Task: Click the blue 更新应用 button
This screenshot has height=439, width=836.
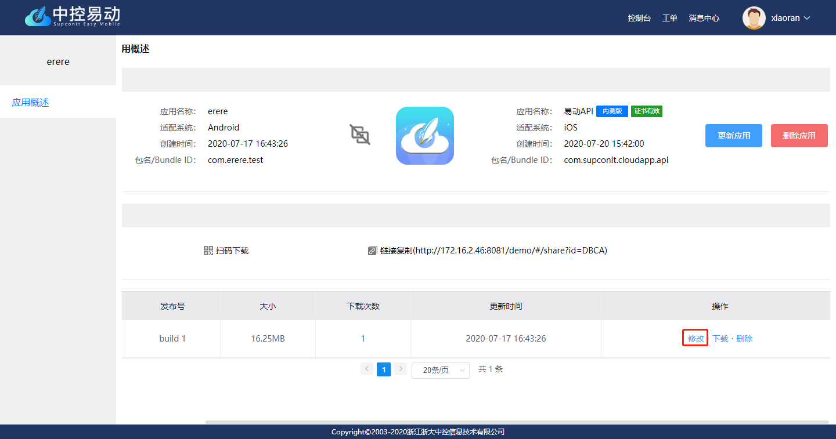Action: point(734,136)
